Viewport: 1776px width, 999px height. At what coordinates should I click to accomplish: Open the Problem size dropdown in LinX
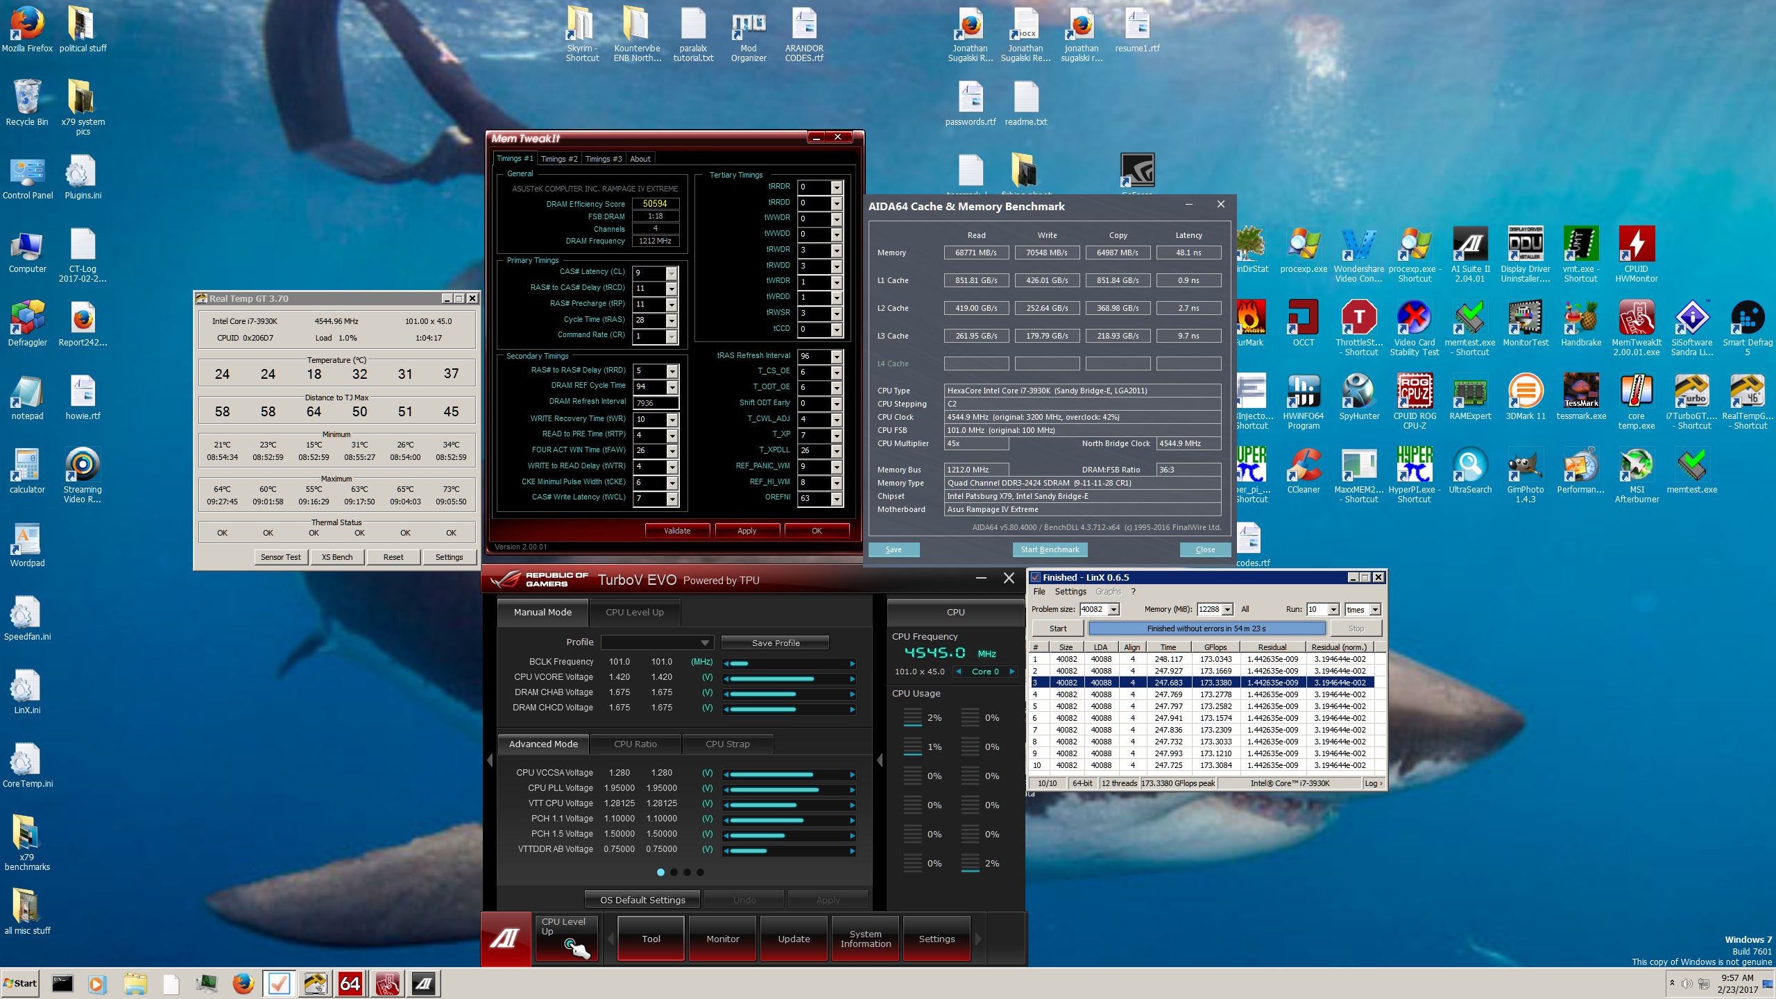pos(1113,609)
